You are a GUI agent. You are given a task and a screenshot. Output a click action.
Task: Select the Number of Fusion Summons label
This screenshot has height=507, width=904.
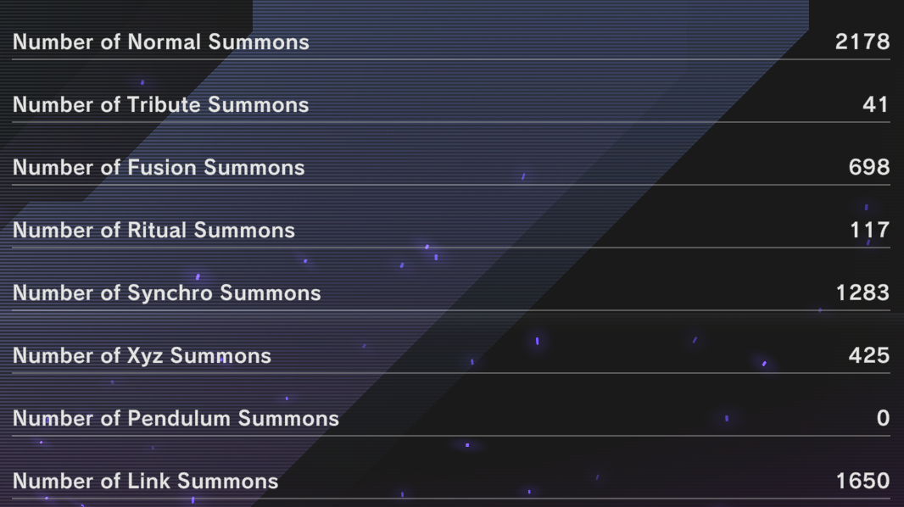(159, 168)
